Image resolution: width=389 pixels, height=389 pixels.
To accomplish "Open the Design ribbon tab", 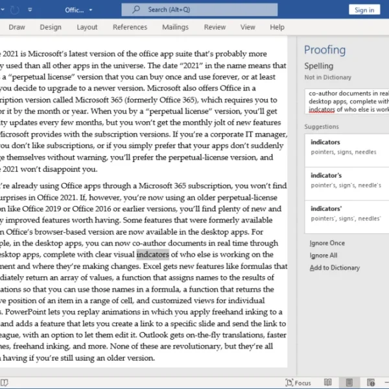I will point(51,27).
